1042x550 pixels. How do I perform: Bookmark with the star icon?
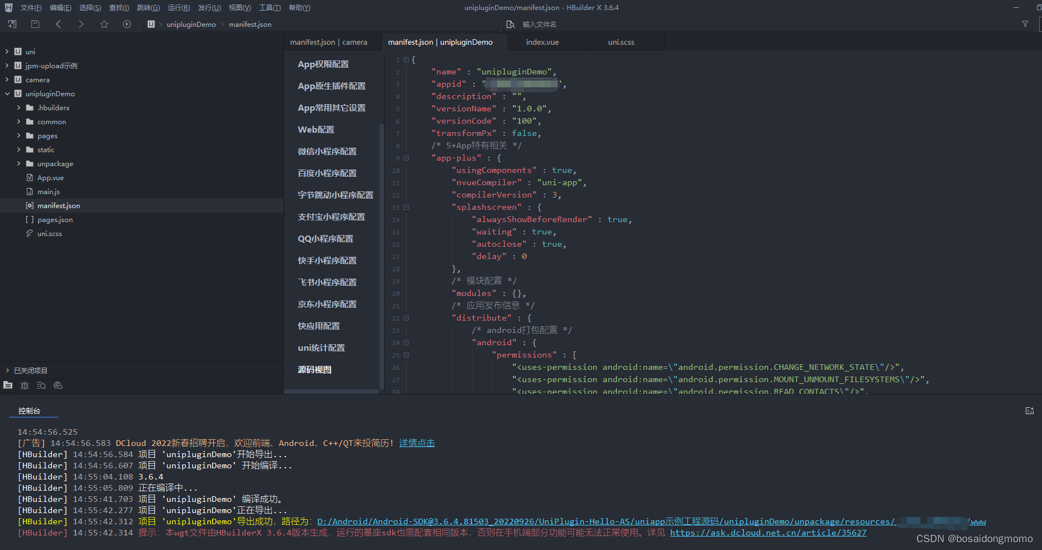click(x=104, y=24)
